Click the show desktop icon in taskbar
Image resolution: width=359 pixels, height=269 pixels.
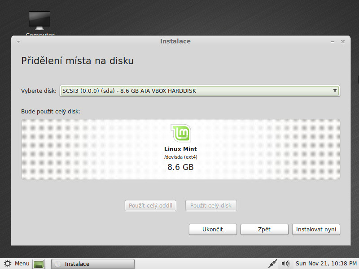[39, 264]
